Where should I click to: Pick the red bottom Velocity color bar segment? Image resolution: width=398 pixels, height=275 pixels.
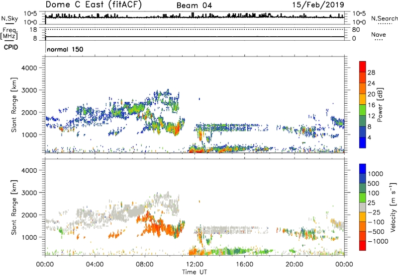363,246
